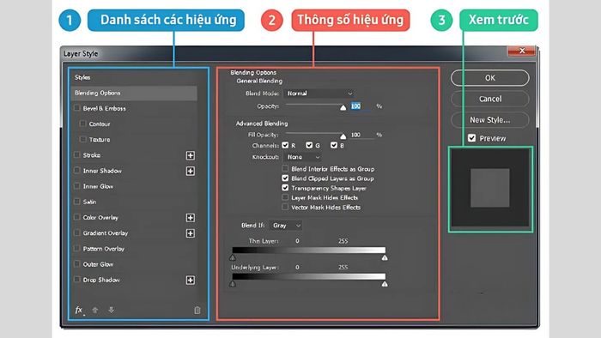Click the Opacity slider handle
The height and width of the screenshot is (338, 601).
343,107
